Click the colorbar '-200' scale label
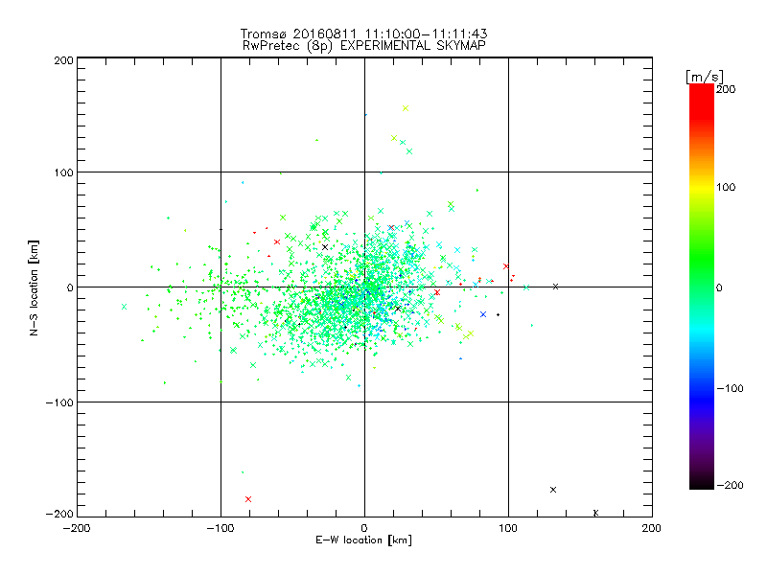 pos(730,485)
